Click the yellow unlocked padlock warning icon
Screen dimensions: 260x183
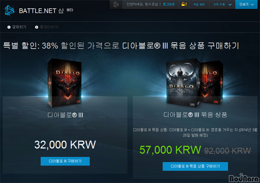coord(184,4)
